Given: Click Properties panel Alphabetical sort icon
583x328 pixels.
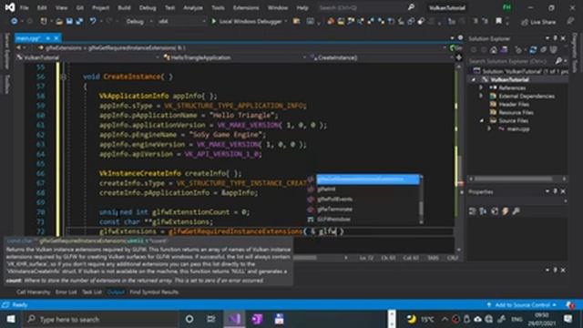Looking at the screenshot, I should coord(483,211).
